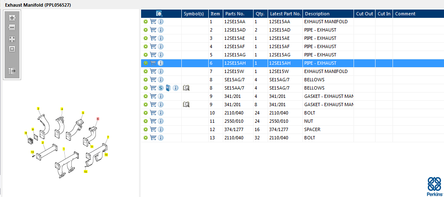444x197 pixels.
Task: Click the Qty. column header
Action: tap(261, 14)
